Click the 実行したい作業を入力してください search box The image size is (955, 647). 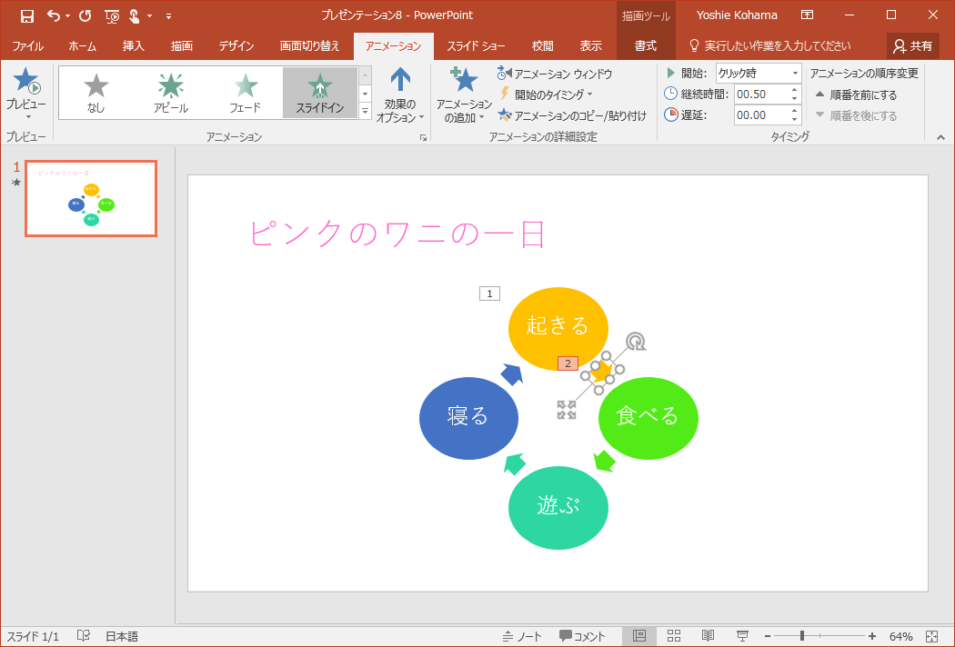coord(770,46)
